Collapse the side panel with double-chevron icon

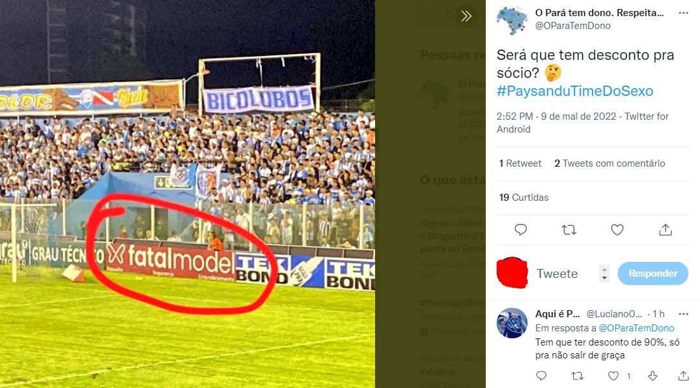tap(466, 17)
